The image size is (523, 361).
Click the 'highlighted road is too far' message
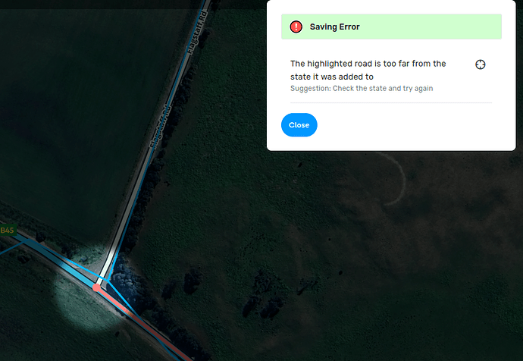368,70
